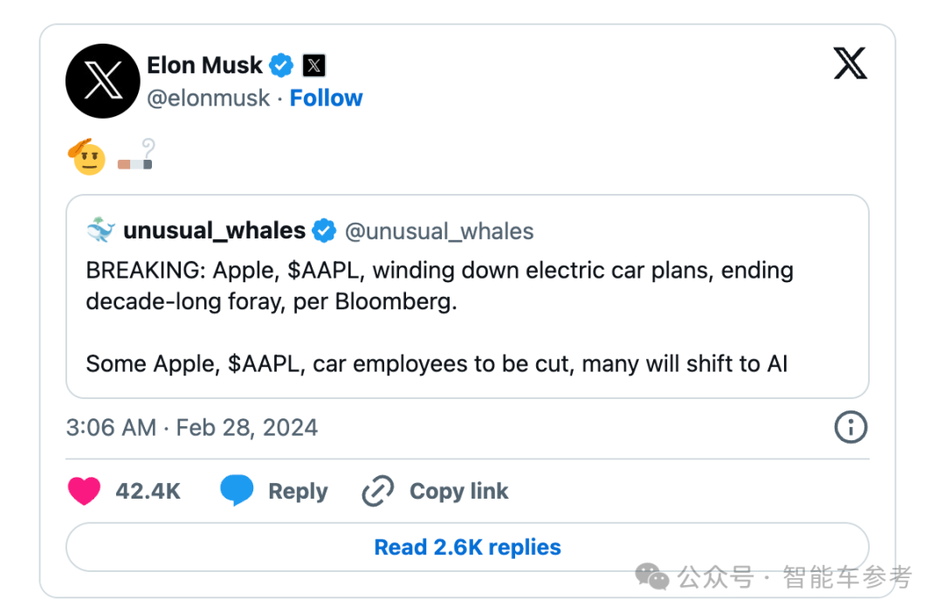The height and width of the screenshot is (614, 943).
Task: Open the @elonmusk handle
Action: point(208,98)
